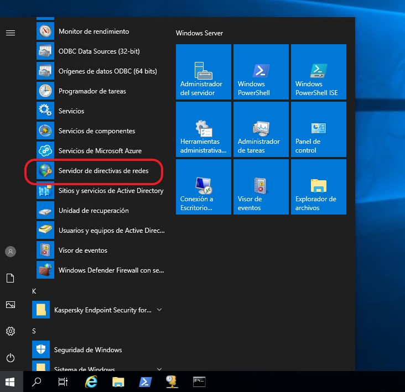Open Windows Defender Firewall icon
The image size is (405, 392).
click(45, 270)
